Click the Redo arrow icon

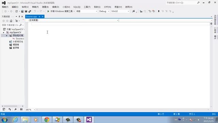pos(41,11)
